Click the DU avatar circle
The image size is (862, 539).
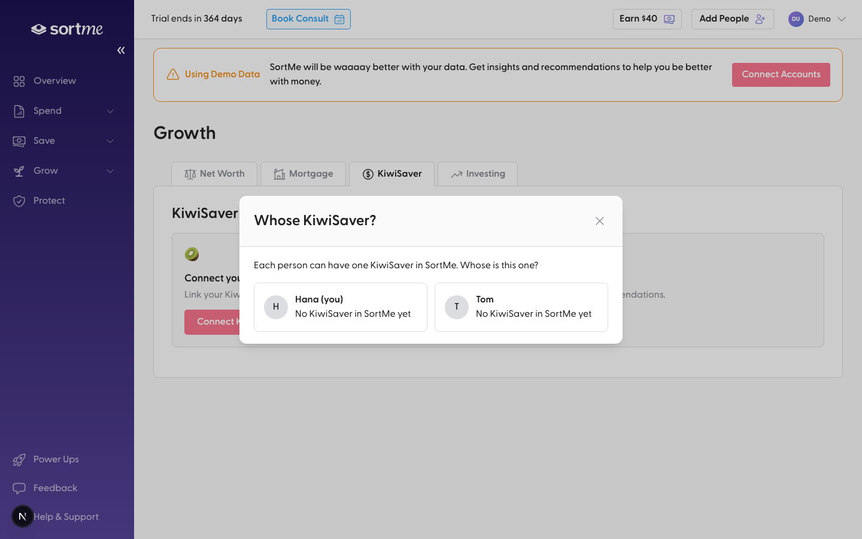click(x=796, y=19)
